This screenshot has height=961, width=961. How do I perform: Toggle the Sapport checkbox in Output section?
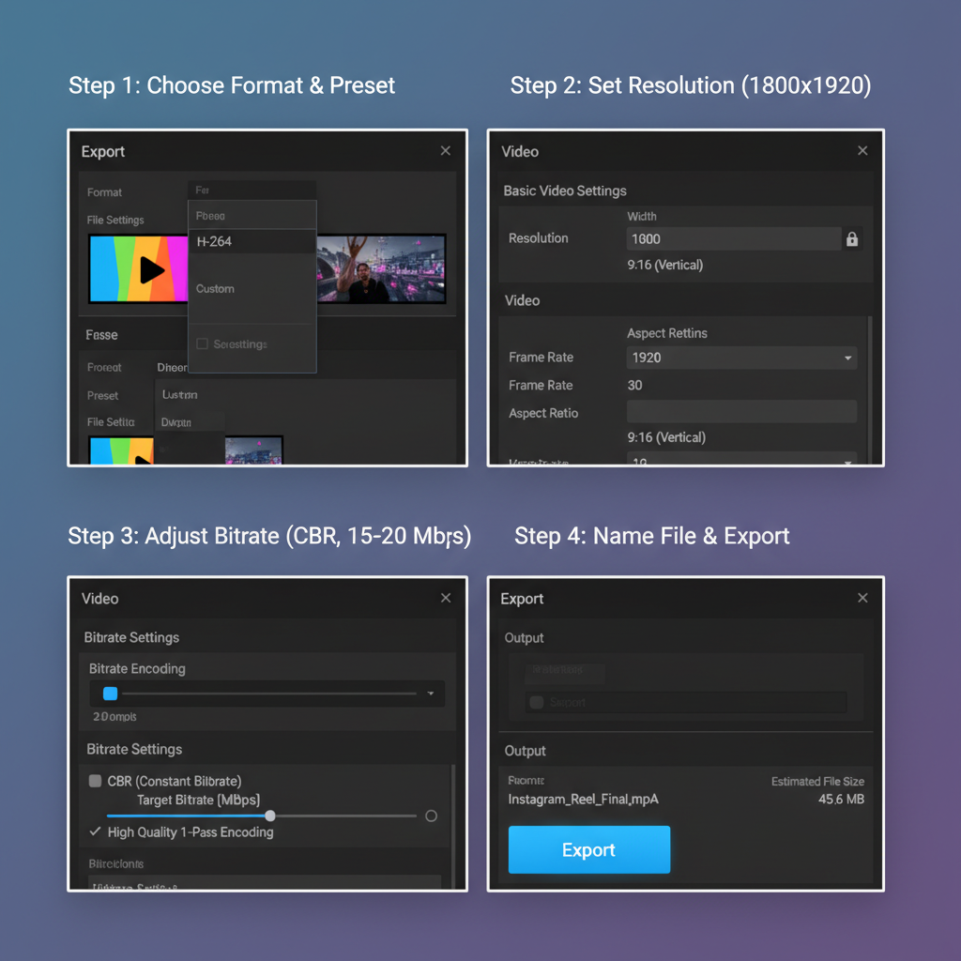click(x=536, y=702)
